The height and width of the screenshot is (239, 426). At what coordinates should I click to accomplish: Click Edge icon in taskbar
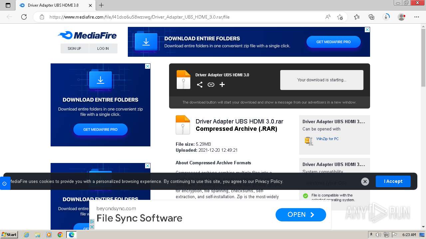point(72,235)
